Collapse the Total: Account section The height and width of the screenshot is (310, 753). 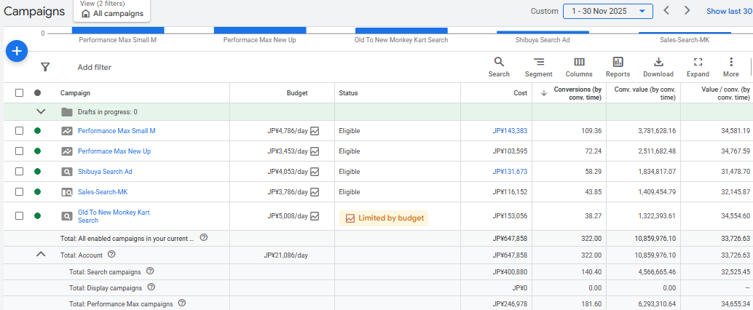pos(41,254)
